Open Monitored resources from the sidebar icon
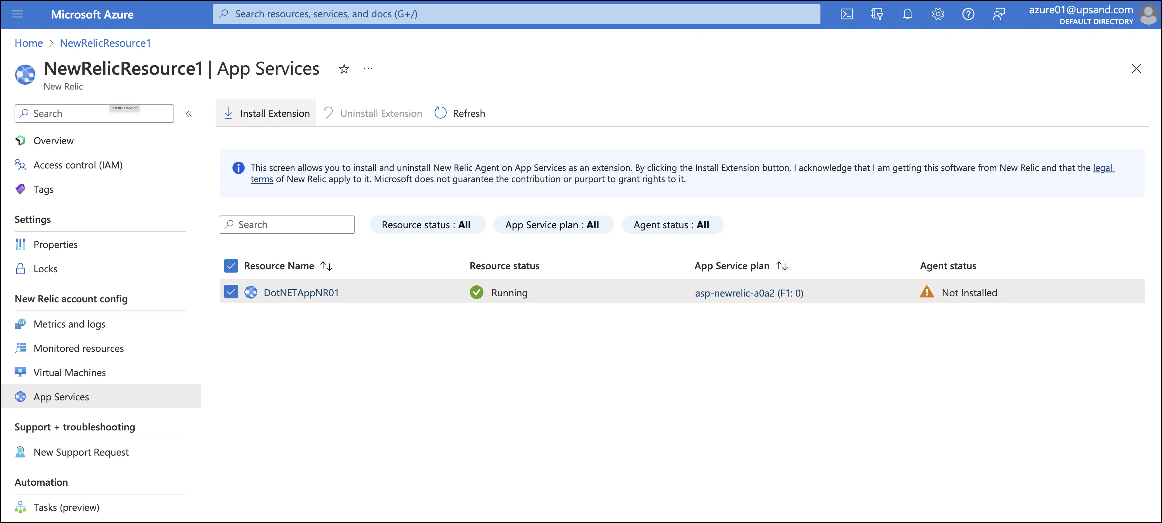The height and width of the screenshot is (523, 1162). coord(20,348)
